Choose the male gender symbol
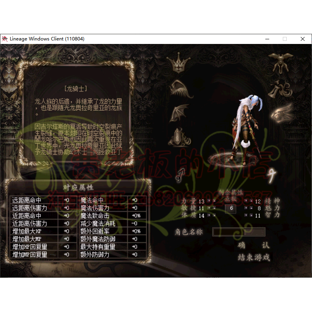Viewport: 312px width, 312px height. 180,175
